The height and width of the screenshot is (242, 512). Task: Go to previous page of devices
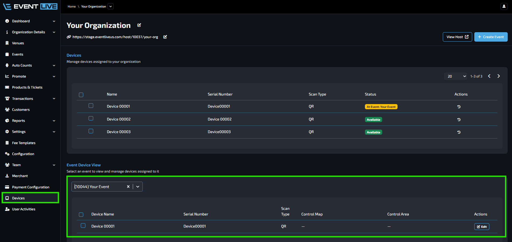point(489,76)
